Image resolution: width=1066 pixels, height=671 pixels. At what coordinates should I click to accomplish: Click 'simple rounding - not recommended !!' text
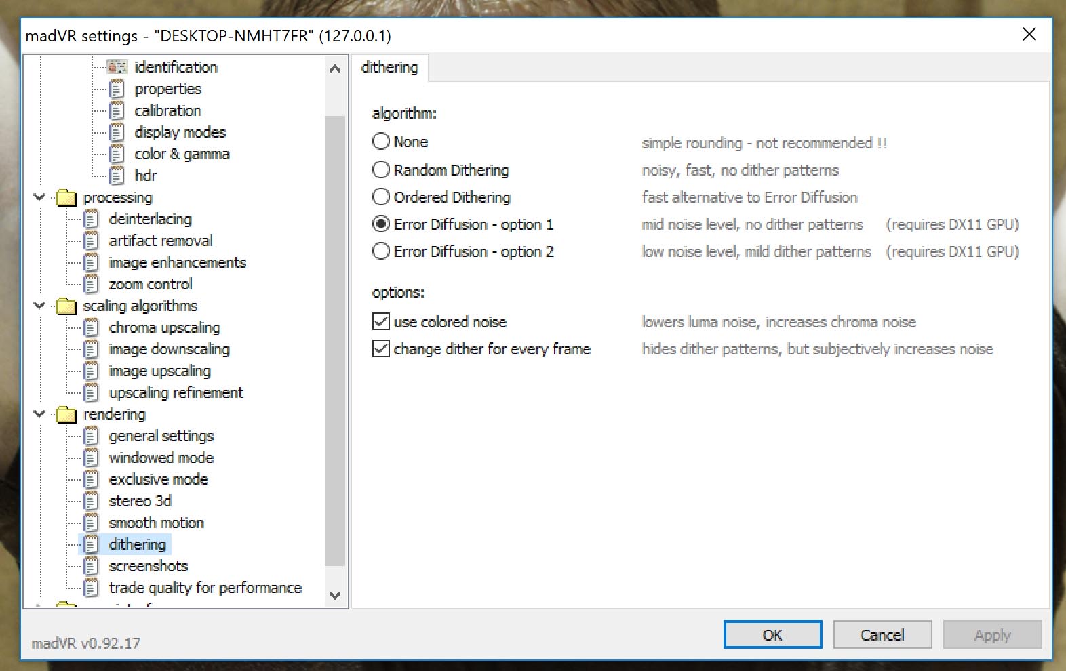tap(764, 143)
